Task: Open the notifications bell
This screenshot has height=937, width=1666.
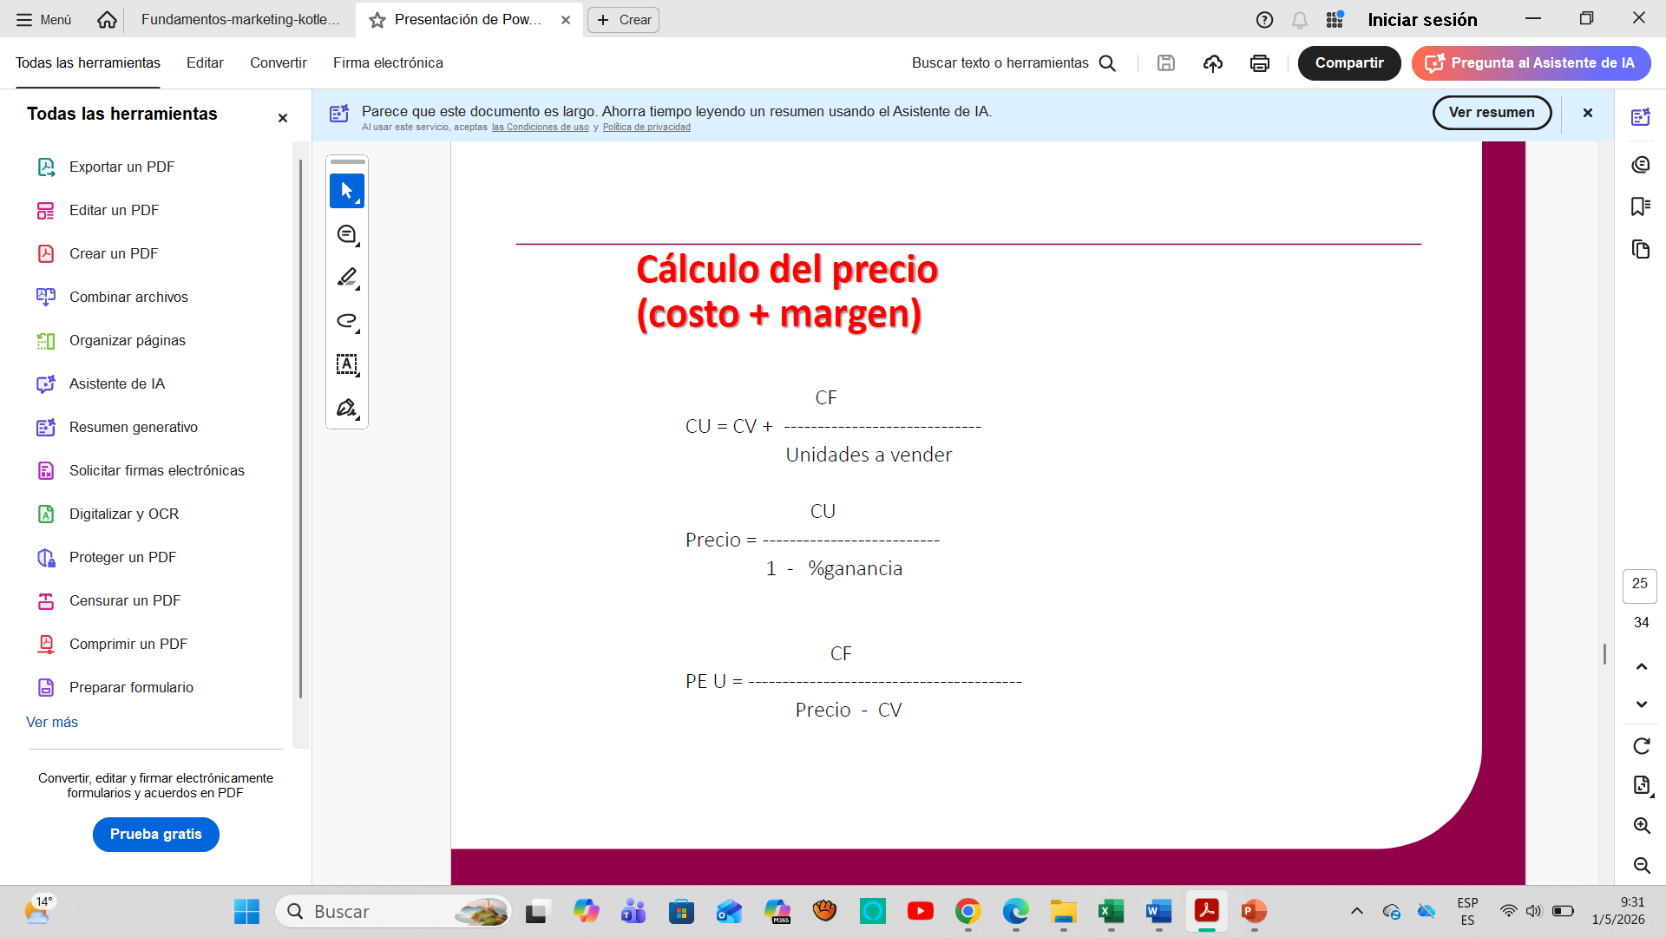Action: click(1300, 19)
